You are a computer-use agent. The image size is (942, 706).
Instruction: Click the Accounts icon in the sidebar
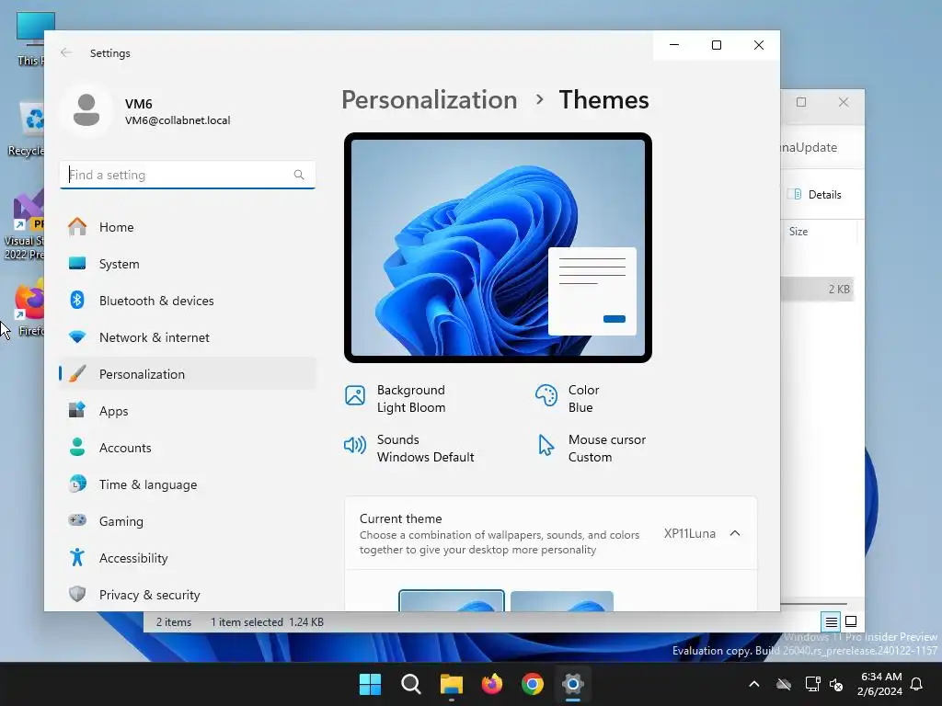77,448
